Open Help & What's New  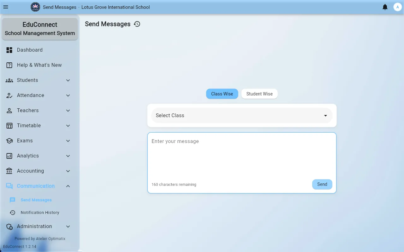point(40,65)
